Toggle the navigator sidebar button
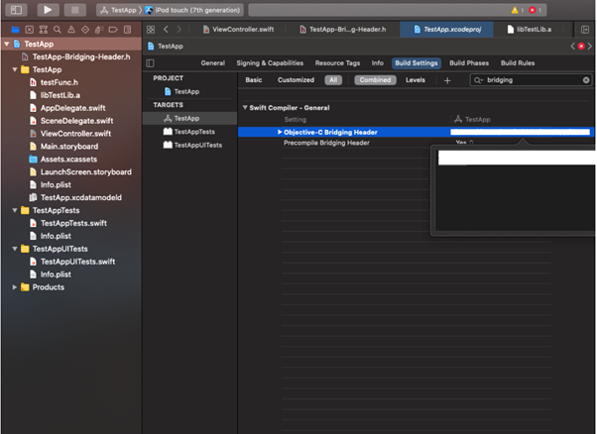 [x=17, y=10]
